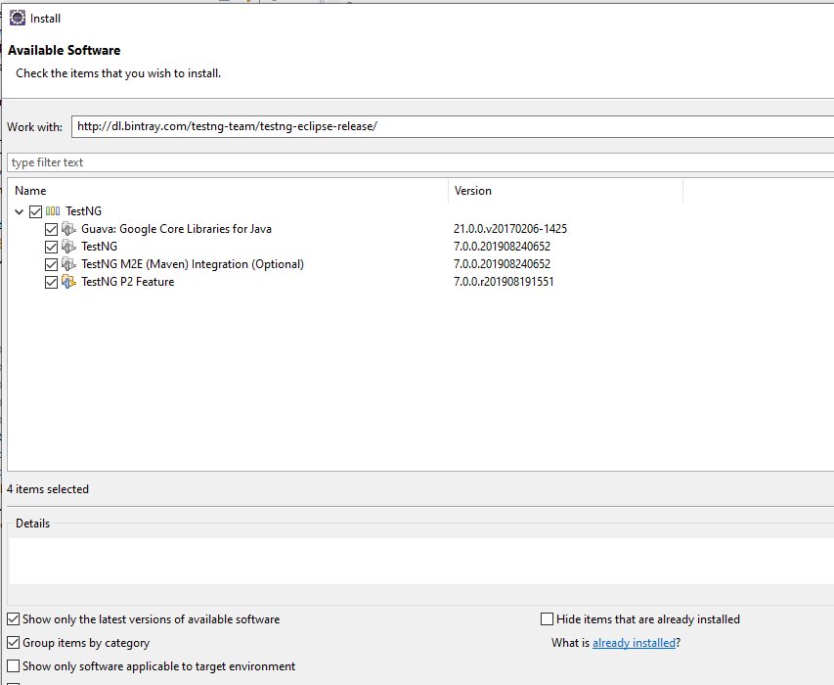Open the already installed link
The height and width of the screenshot is (685, 834).
pos(634,643)
